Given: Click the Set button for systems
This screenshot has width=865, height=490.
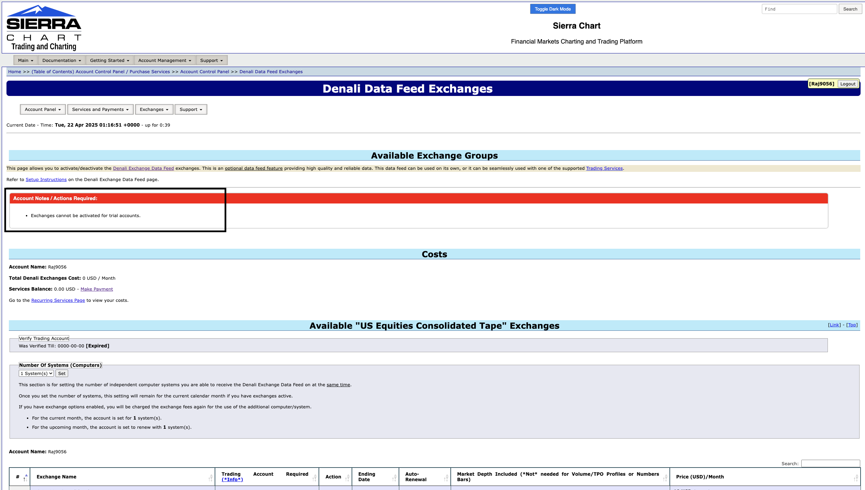Looking at the screenshot, I should pos(62,373).
